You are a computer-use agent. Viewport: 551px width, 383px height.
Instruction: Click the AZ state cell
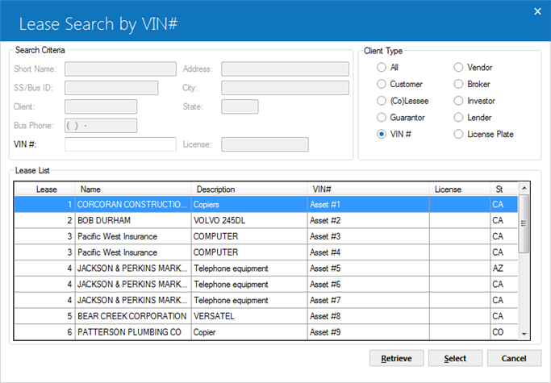(504, 269)
